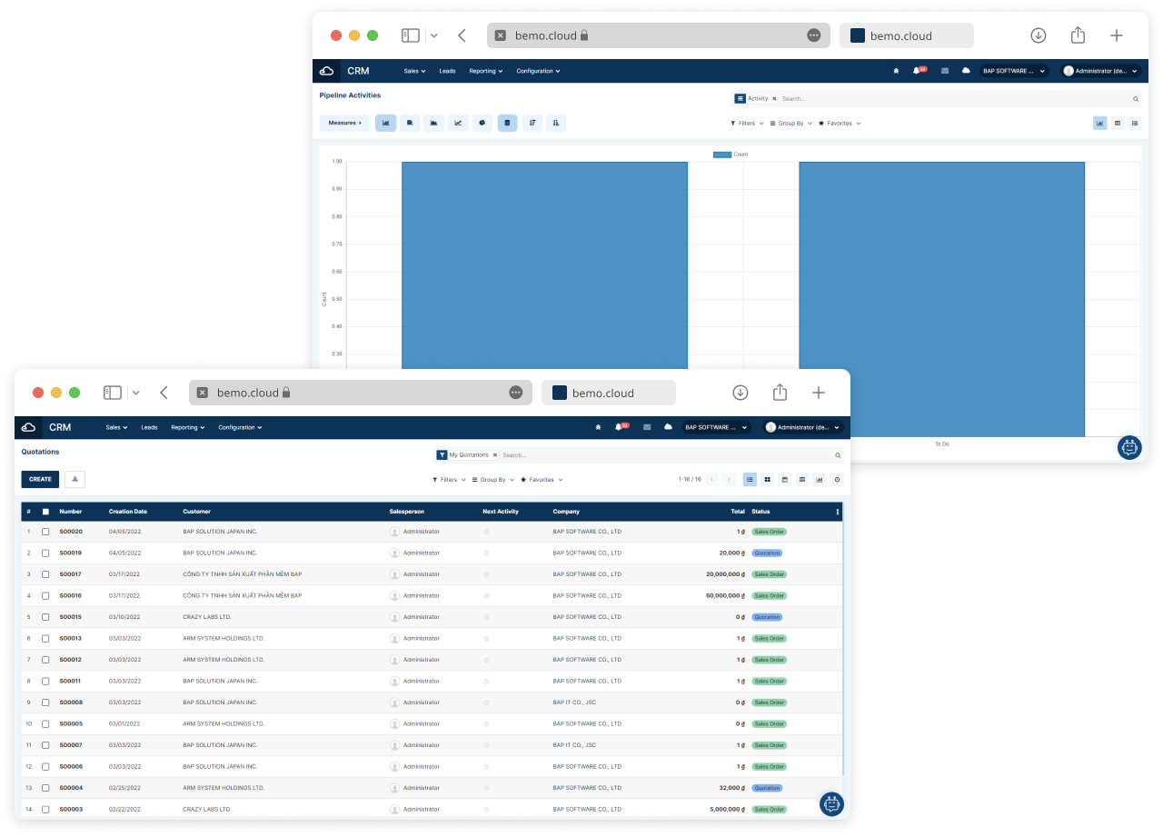Screen dimensions: 1163x837
Task: Open notifications bell in Pipeline Activities window
Action: 916,71
